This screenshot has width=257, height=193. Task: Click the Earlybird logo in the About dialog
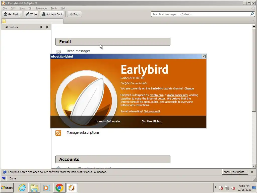86,99
